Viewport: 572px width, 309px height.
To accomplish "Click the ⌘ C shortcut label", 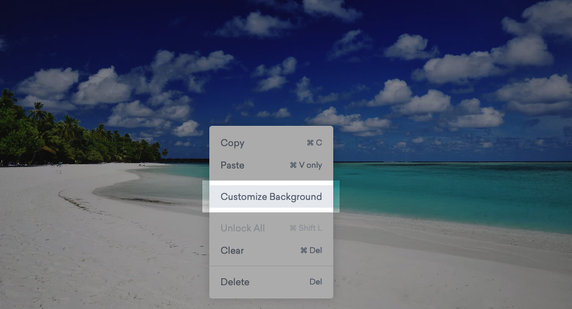I will pyautogui.click(x=314, y=143).
